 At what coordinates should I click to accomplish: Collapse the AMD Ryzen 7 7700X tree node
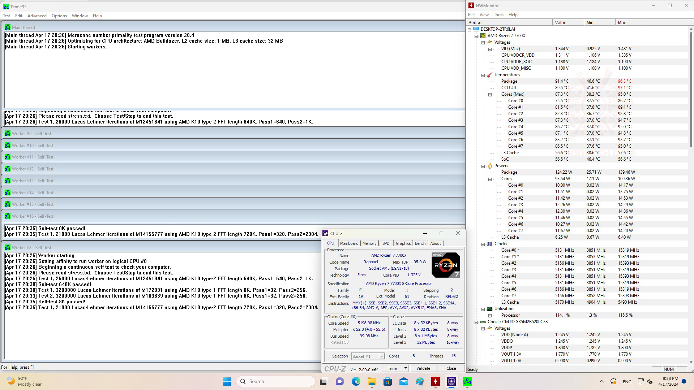[476, 36]
